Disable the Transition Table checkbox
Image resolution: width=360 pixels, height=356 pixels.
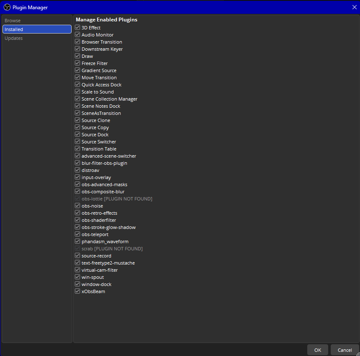point(77,149)
